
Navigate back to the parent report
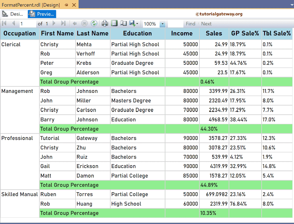coord(75,24)
